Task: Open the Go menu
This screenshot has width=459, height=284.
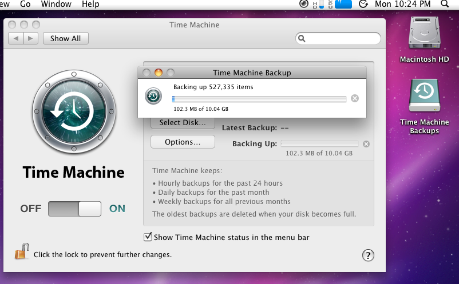Action: [x=25, y=4]
